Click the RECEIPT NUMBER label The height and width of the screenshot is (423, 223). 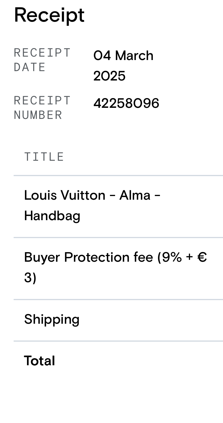[x=42, y=108]
